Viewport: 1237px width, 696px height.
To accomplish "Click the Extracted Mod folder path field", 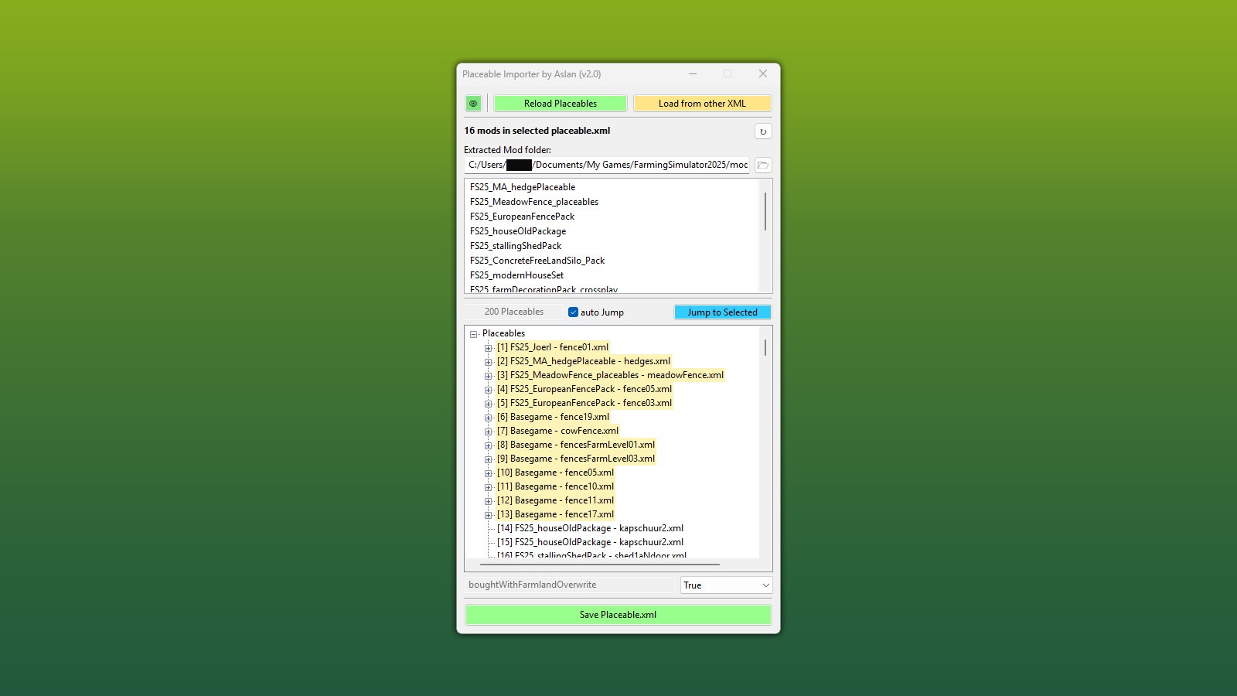I will click(x=607, y=165).
